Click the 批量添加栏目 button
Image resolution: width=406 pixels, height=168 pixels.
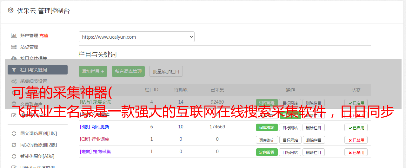pos(166,71)
